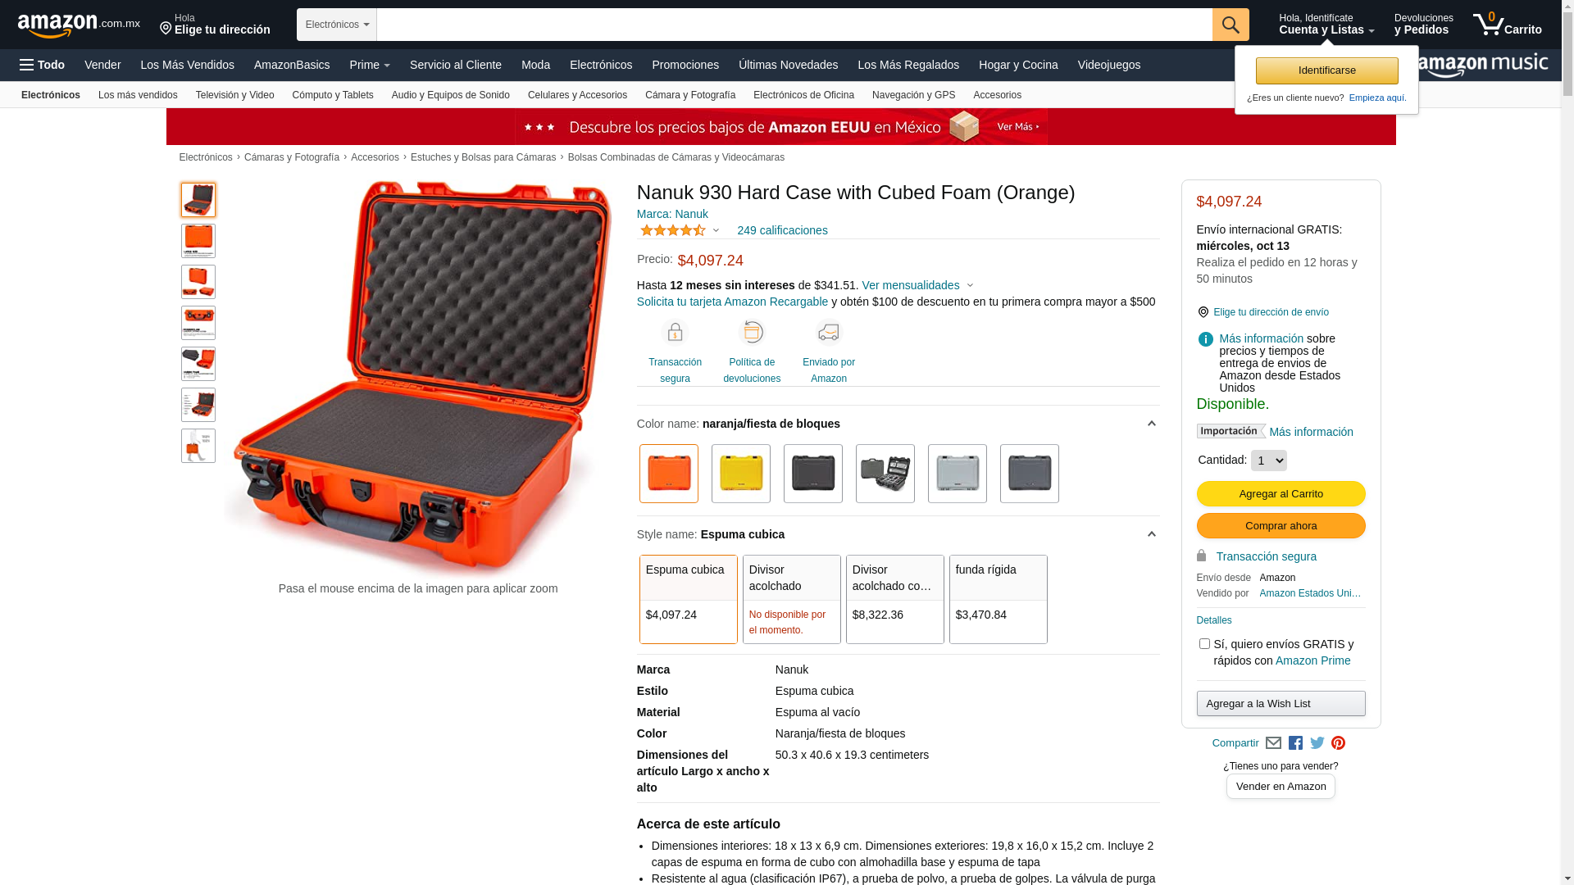Open the Servicio al Cliente menu item
This screenshot has width=1574, height=885.
point(456,65)
